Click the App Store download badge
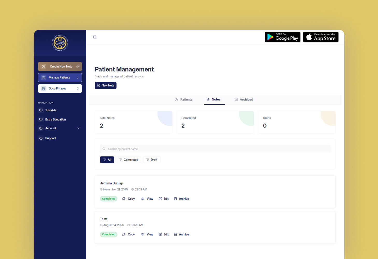 pyautogui.click(x=320, y=37)
